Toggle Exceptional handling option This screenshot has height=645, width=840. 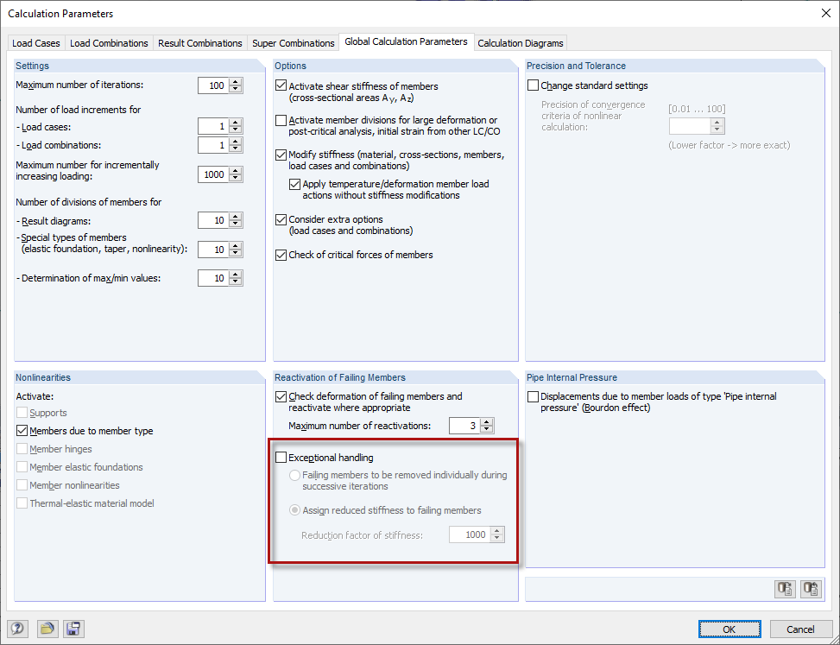pos(281,457)
